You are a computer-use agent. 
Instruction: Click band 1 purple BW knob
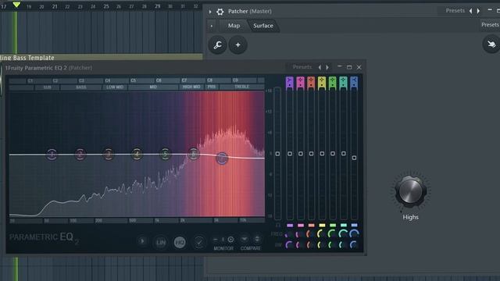click(289, 244)
